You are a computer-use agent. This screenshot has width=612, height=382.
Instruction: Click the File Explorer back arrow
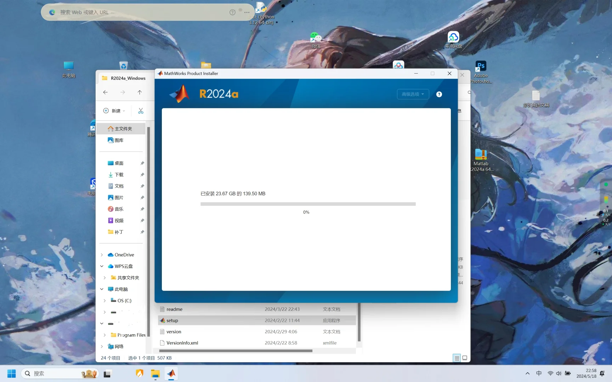tap(106, 92)
